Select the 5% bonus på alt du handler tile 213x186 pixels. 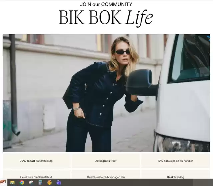(176, 161)
